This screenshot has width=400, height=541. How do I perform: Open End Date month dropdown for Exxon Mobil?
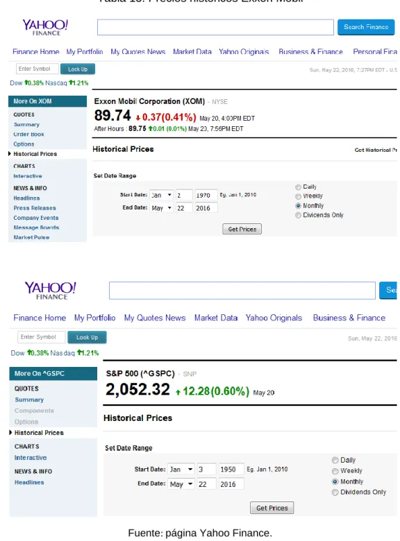click(x=161, y=208)
